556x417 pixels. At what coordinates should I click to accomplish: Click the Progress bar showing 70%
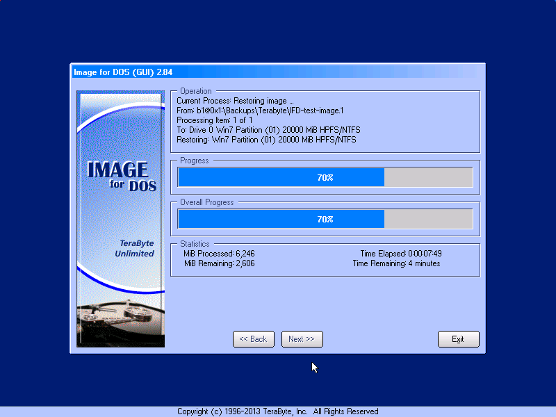(325, 177)
